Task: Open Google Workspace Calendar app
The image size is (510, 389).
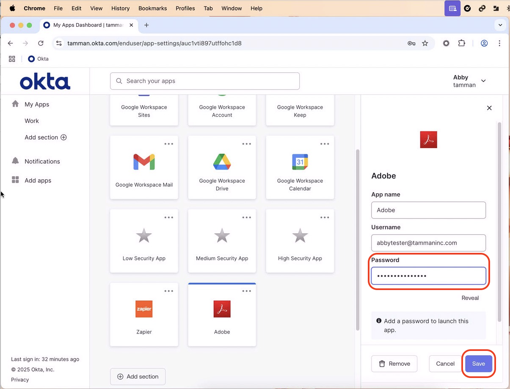Action: click(300, 167)
